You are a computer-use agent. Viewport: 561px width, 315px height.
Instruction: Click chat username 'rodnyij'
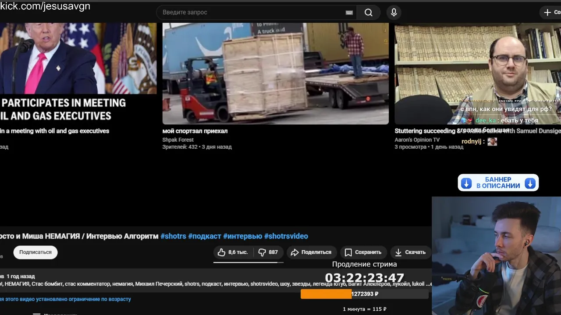[x=472, y=141]
